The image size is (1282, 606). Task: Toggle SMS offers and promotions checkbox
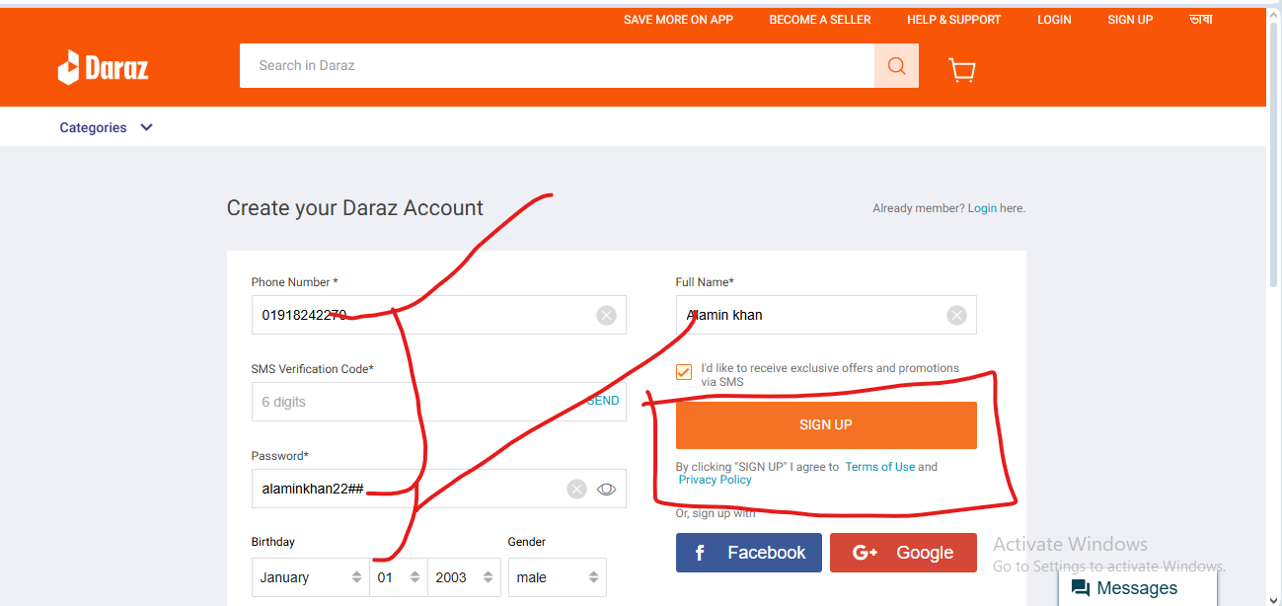pyautogui.click(x=684, y=372)
